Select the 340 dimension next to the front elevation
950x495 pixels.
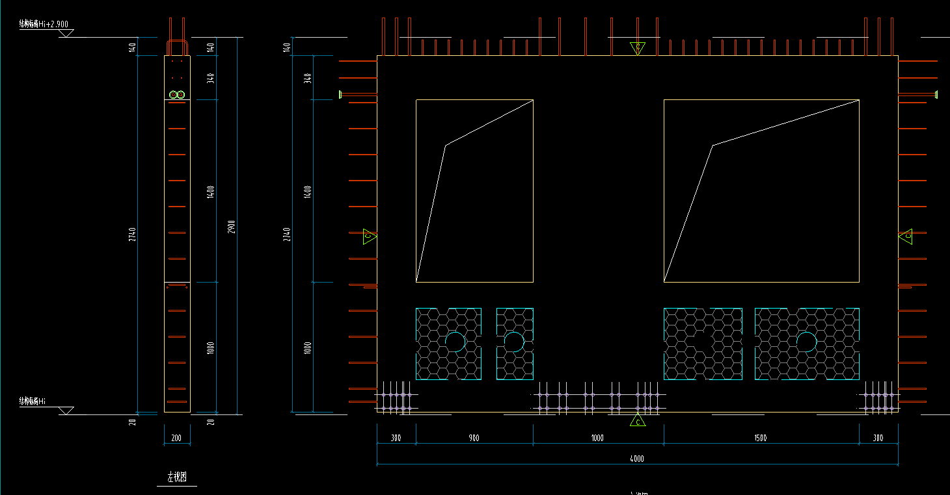[308, 78]
